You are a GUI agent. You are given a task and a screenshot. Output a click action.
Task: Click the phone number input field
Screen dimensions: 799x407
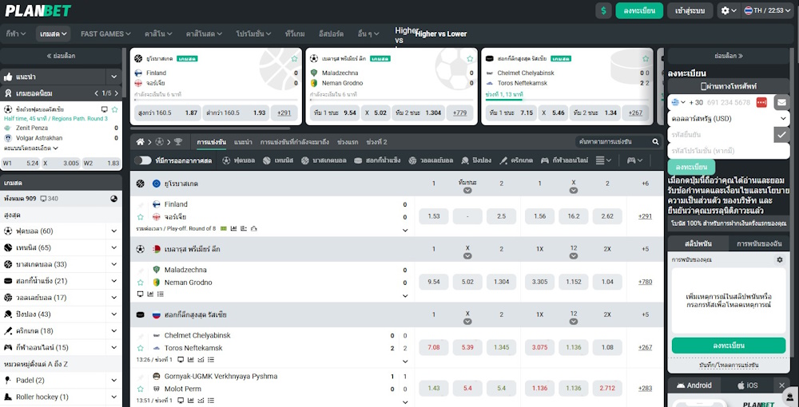click(729, 102)
